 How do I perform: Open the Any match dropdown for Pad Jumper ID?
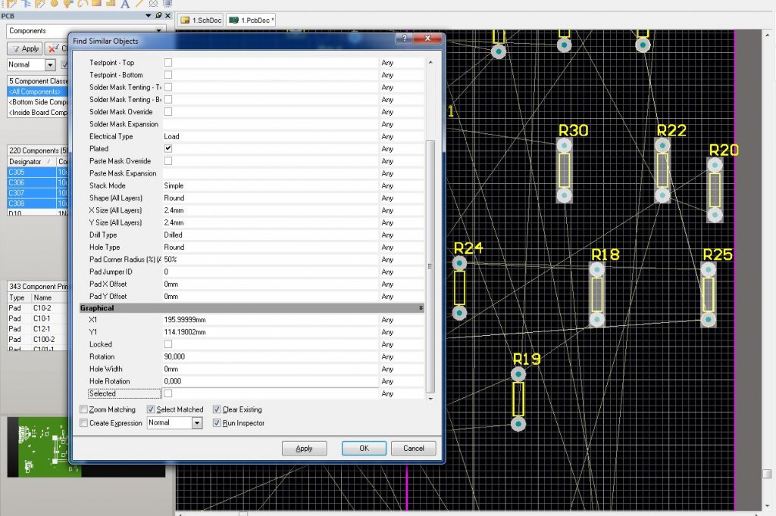[x=402, y=272]
